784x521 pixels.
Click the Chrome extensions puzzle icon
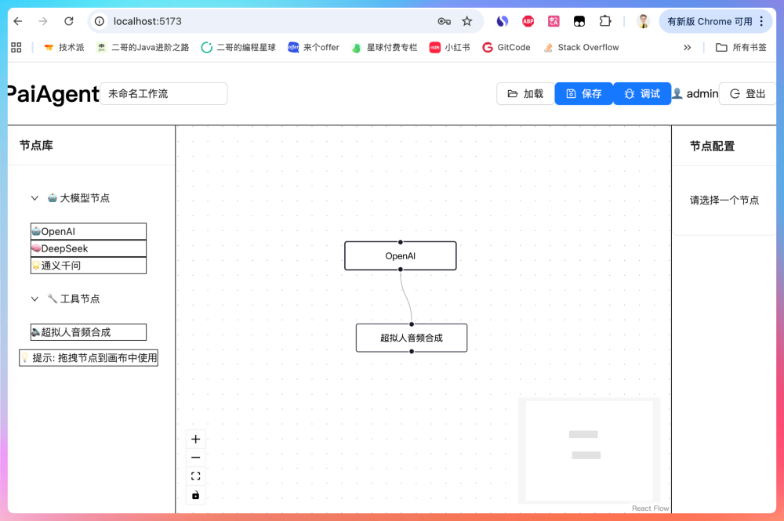click(604, 21)
